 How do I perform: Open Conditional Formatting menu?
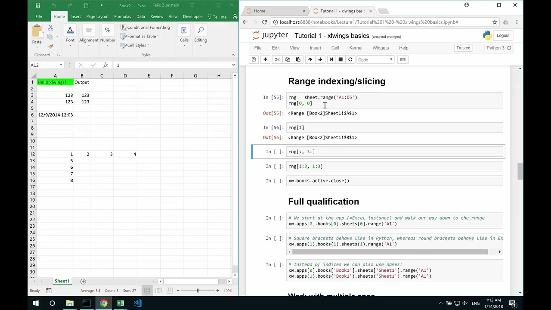coord(146,27)
